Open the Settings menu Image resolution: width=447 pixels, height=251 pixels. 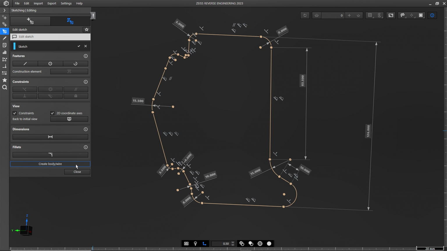66,3
